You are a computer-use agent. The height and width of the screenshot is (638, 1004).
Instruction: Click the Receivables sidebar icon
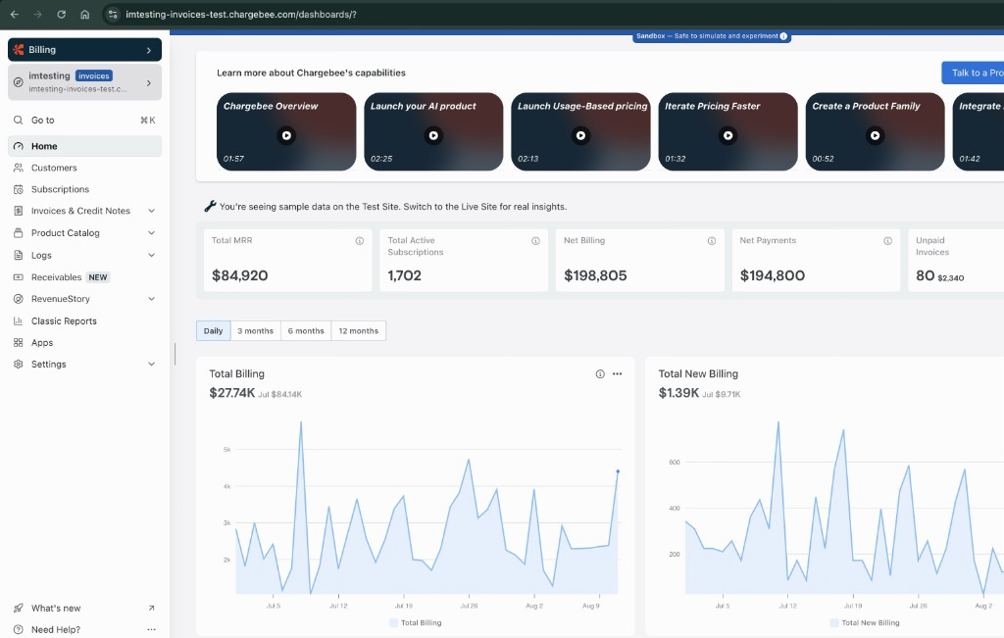point(18,277)
